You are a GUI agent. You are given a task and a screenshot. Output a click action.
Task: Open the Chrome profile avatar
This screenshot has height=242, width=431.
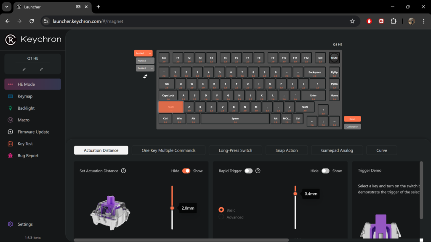coord(412,21)
